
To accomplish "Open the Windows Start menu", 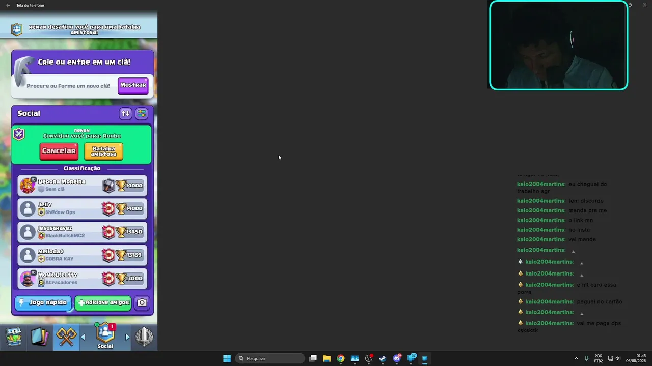I will point(227,358).
